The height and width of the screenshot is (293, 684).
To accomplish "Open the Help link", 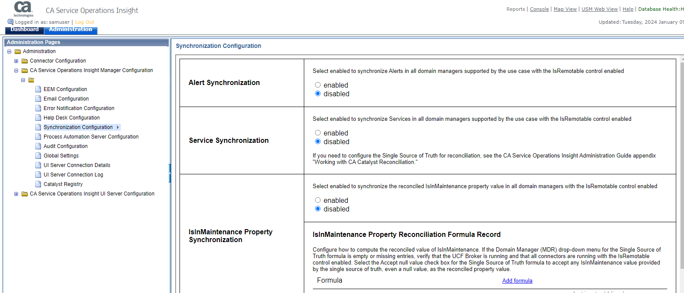I will point(628,9).
